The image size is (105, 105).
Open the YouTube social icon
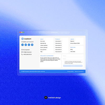[x=32, y=45]
